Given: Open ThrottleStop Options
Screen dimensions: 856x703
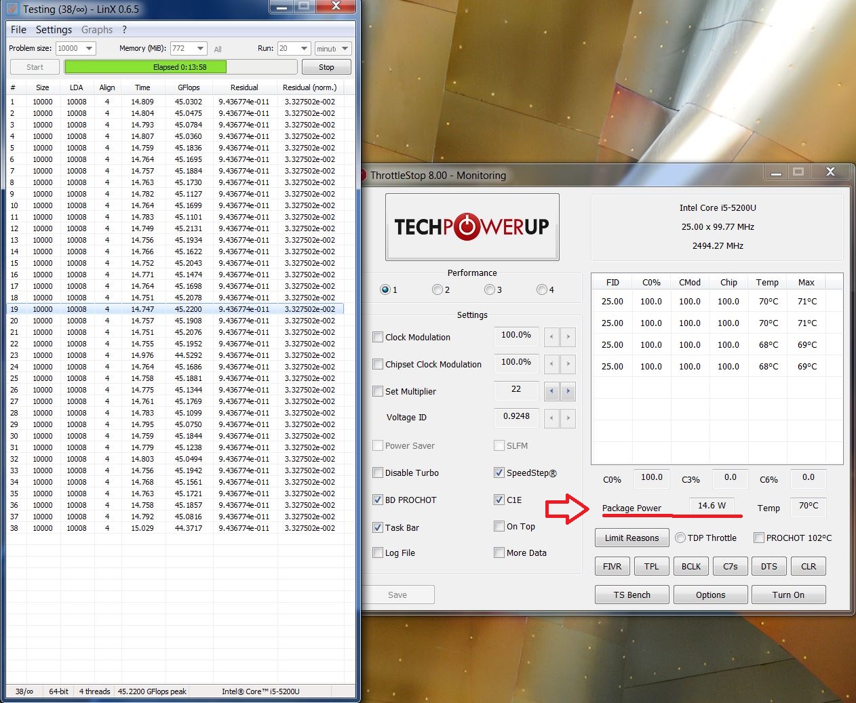Looking at the screenshot, I should [x=710, y=595].
